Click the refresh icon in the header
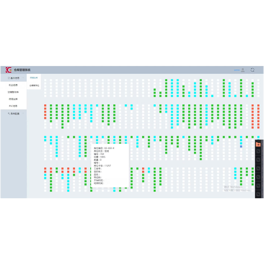 coord(253,70)
